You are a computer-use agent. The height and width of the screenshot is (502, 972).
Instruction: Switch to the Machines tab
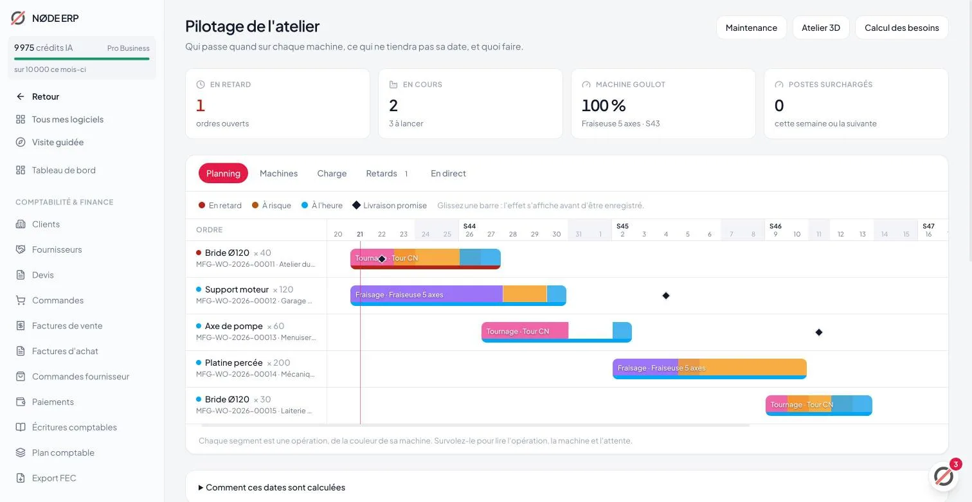click(278, 174)
